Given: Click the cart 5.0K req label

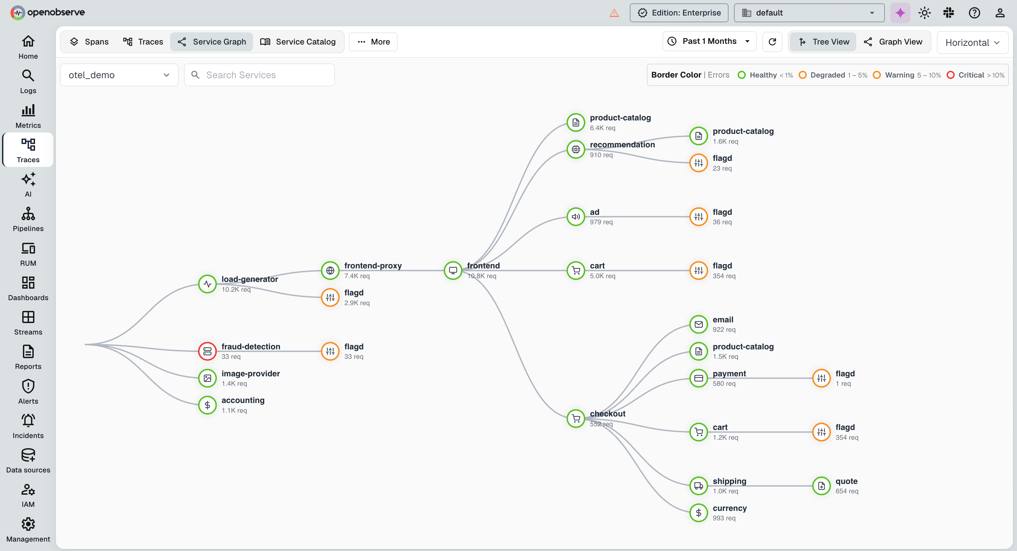Looking at the screenshot, I should click(x=603, y=270).
